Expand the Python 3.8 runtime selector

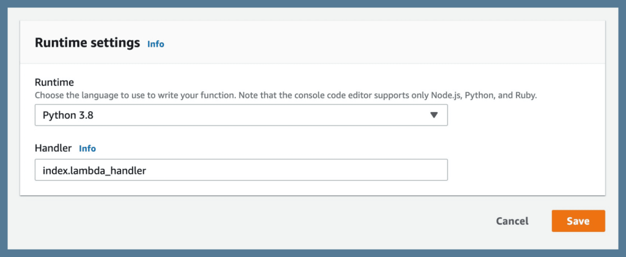click(241, 115)
